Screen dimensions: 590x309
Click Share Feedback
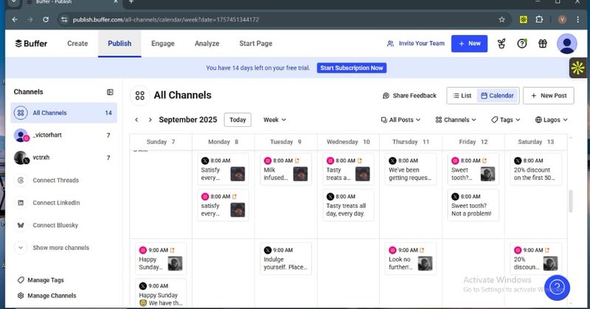click(409, 96)
